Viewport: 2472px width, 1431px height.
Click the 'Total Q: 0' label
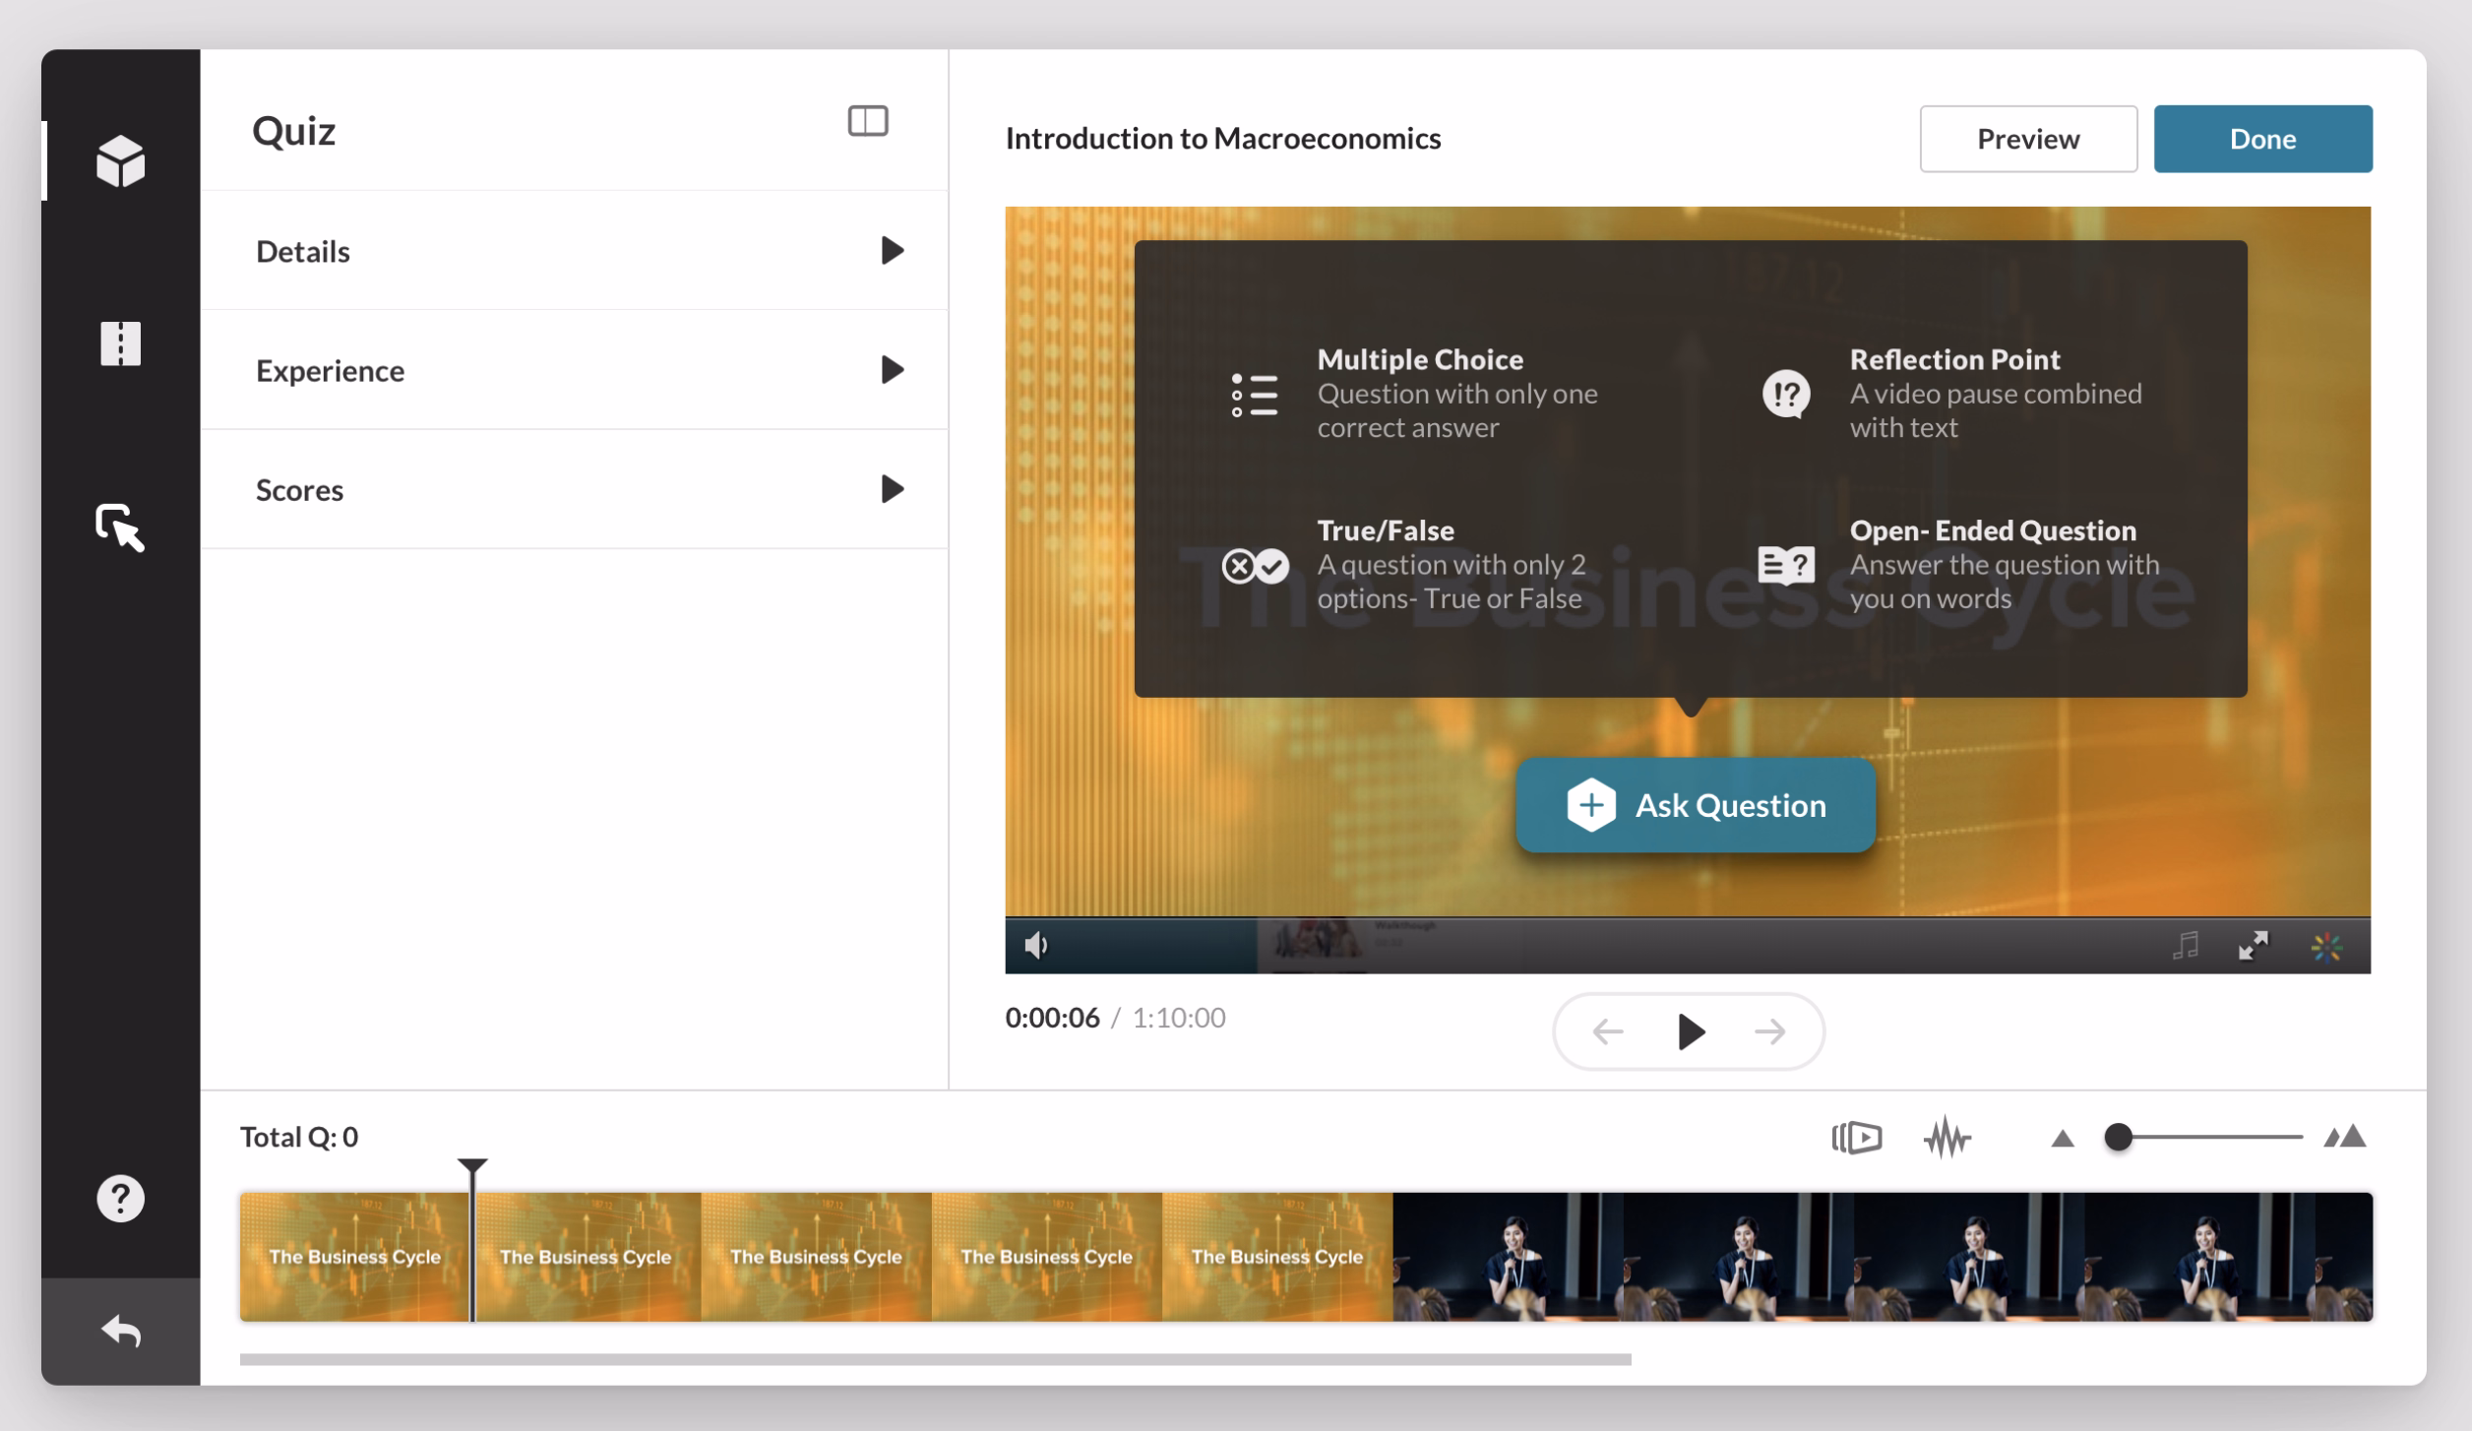tap(299, 1138)
